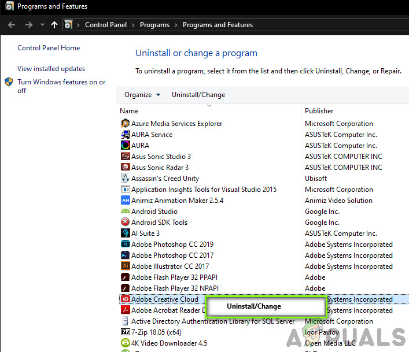409x352 pixels.
Task: Click the Azure Media Services Explorer icon
Action: click(x=125, y=123)
